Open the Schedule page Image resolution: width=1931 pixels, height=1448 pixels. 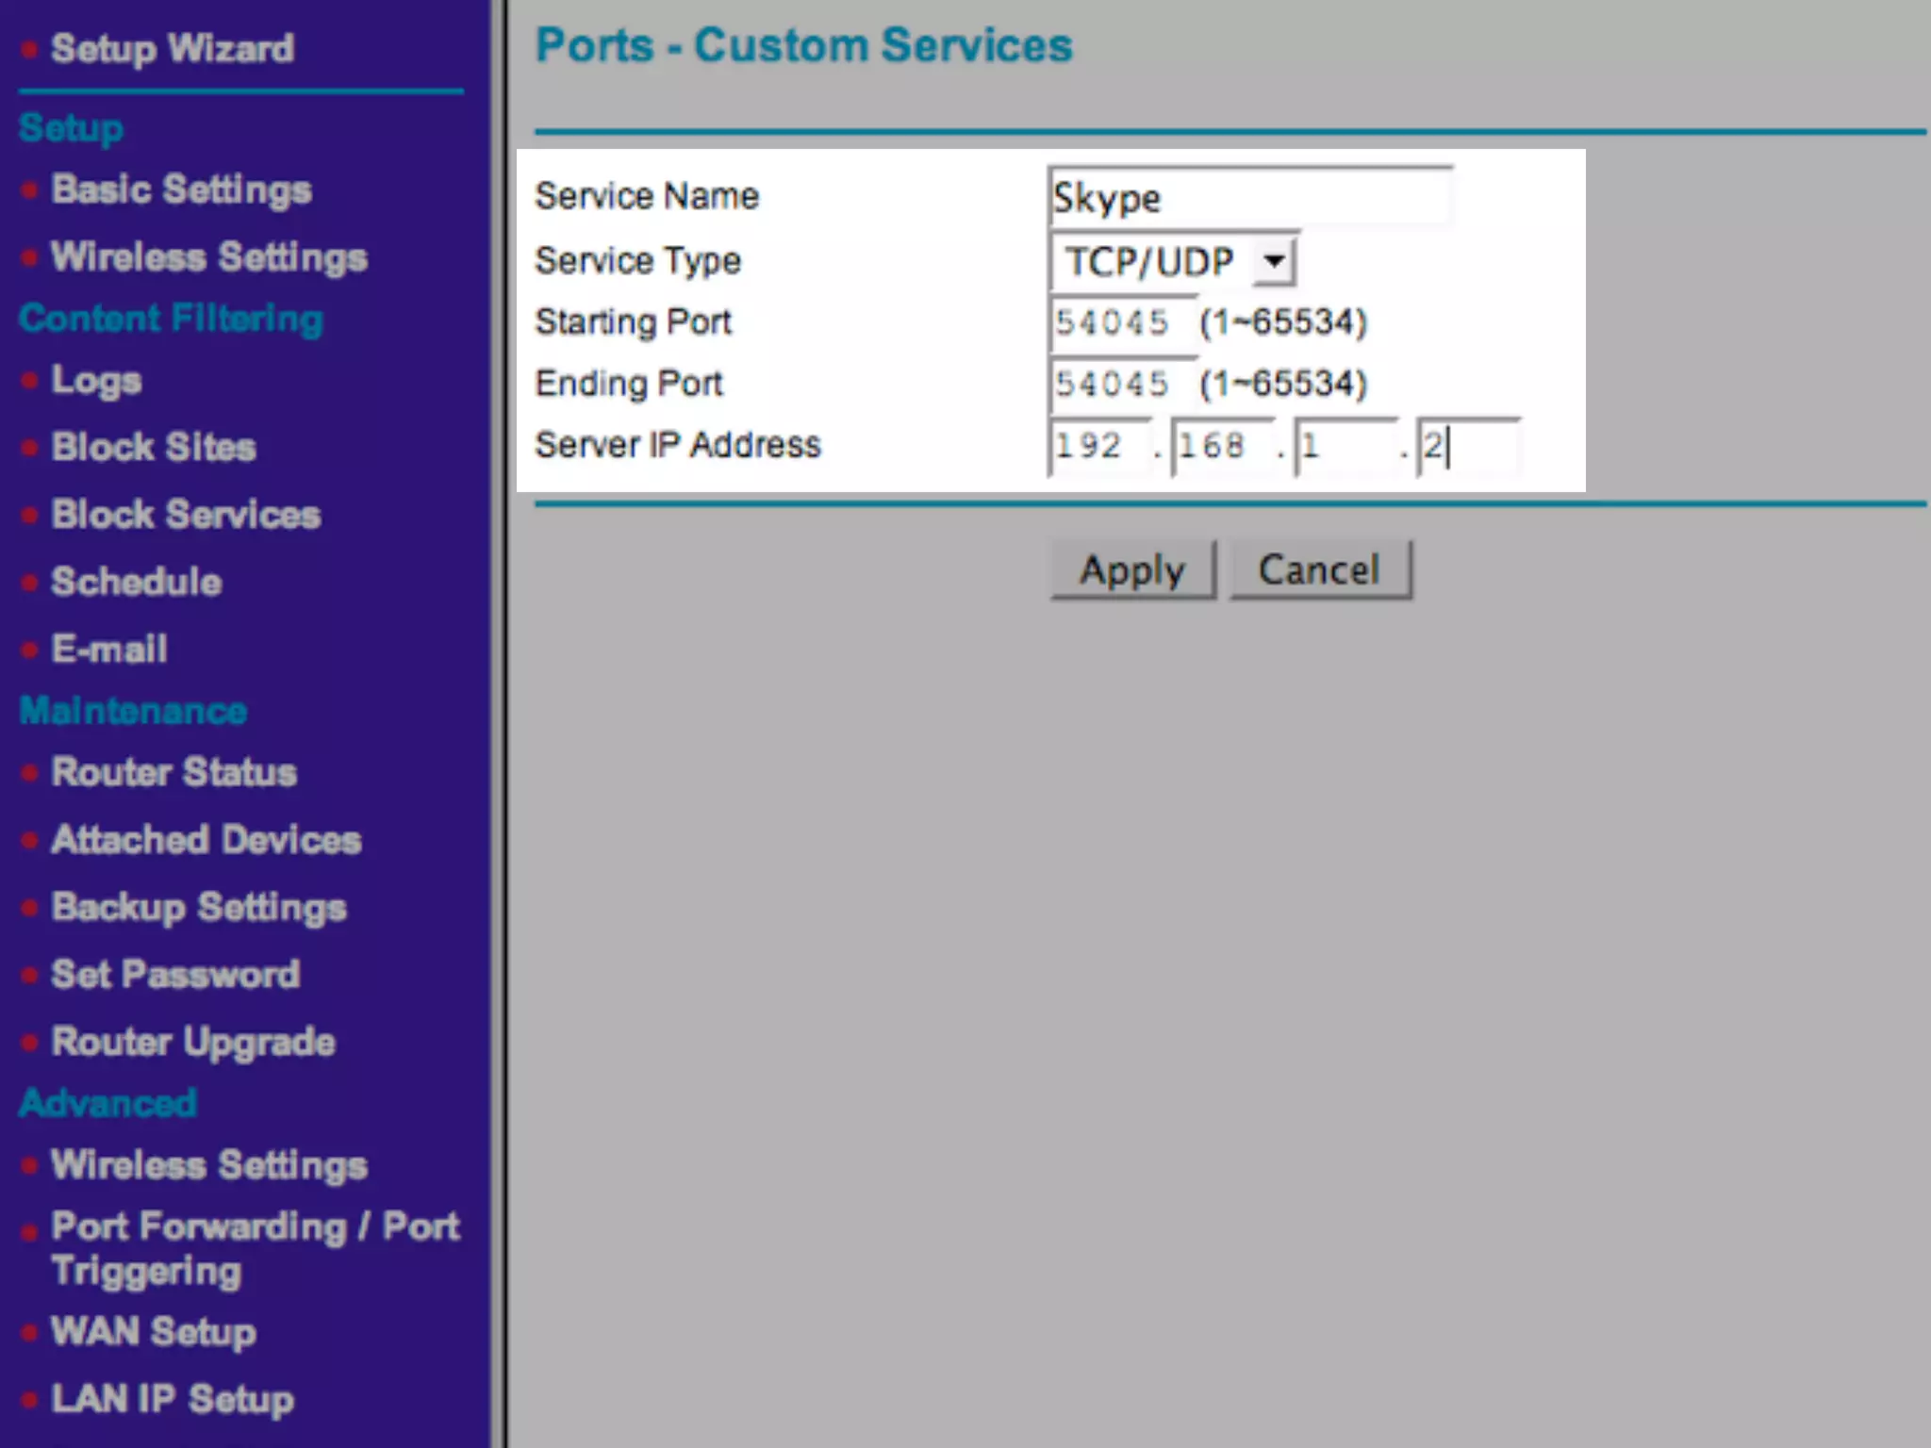(137, 582)
